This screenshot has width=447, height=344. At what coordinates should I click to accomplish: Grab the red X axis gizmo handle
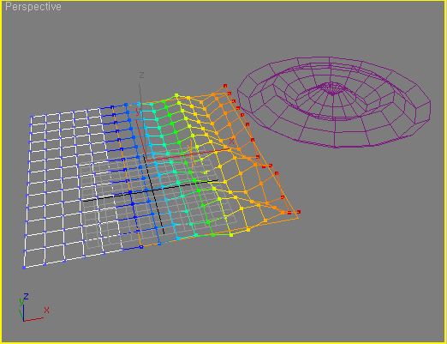click(188, 154)
